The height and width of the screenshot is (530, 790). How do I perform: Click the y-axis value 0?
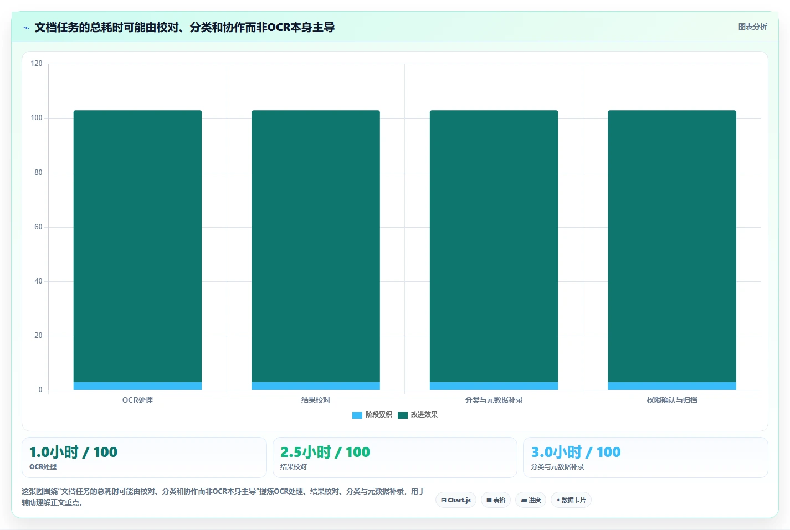point(40,390)
